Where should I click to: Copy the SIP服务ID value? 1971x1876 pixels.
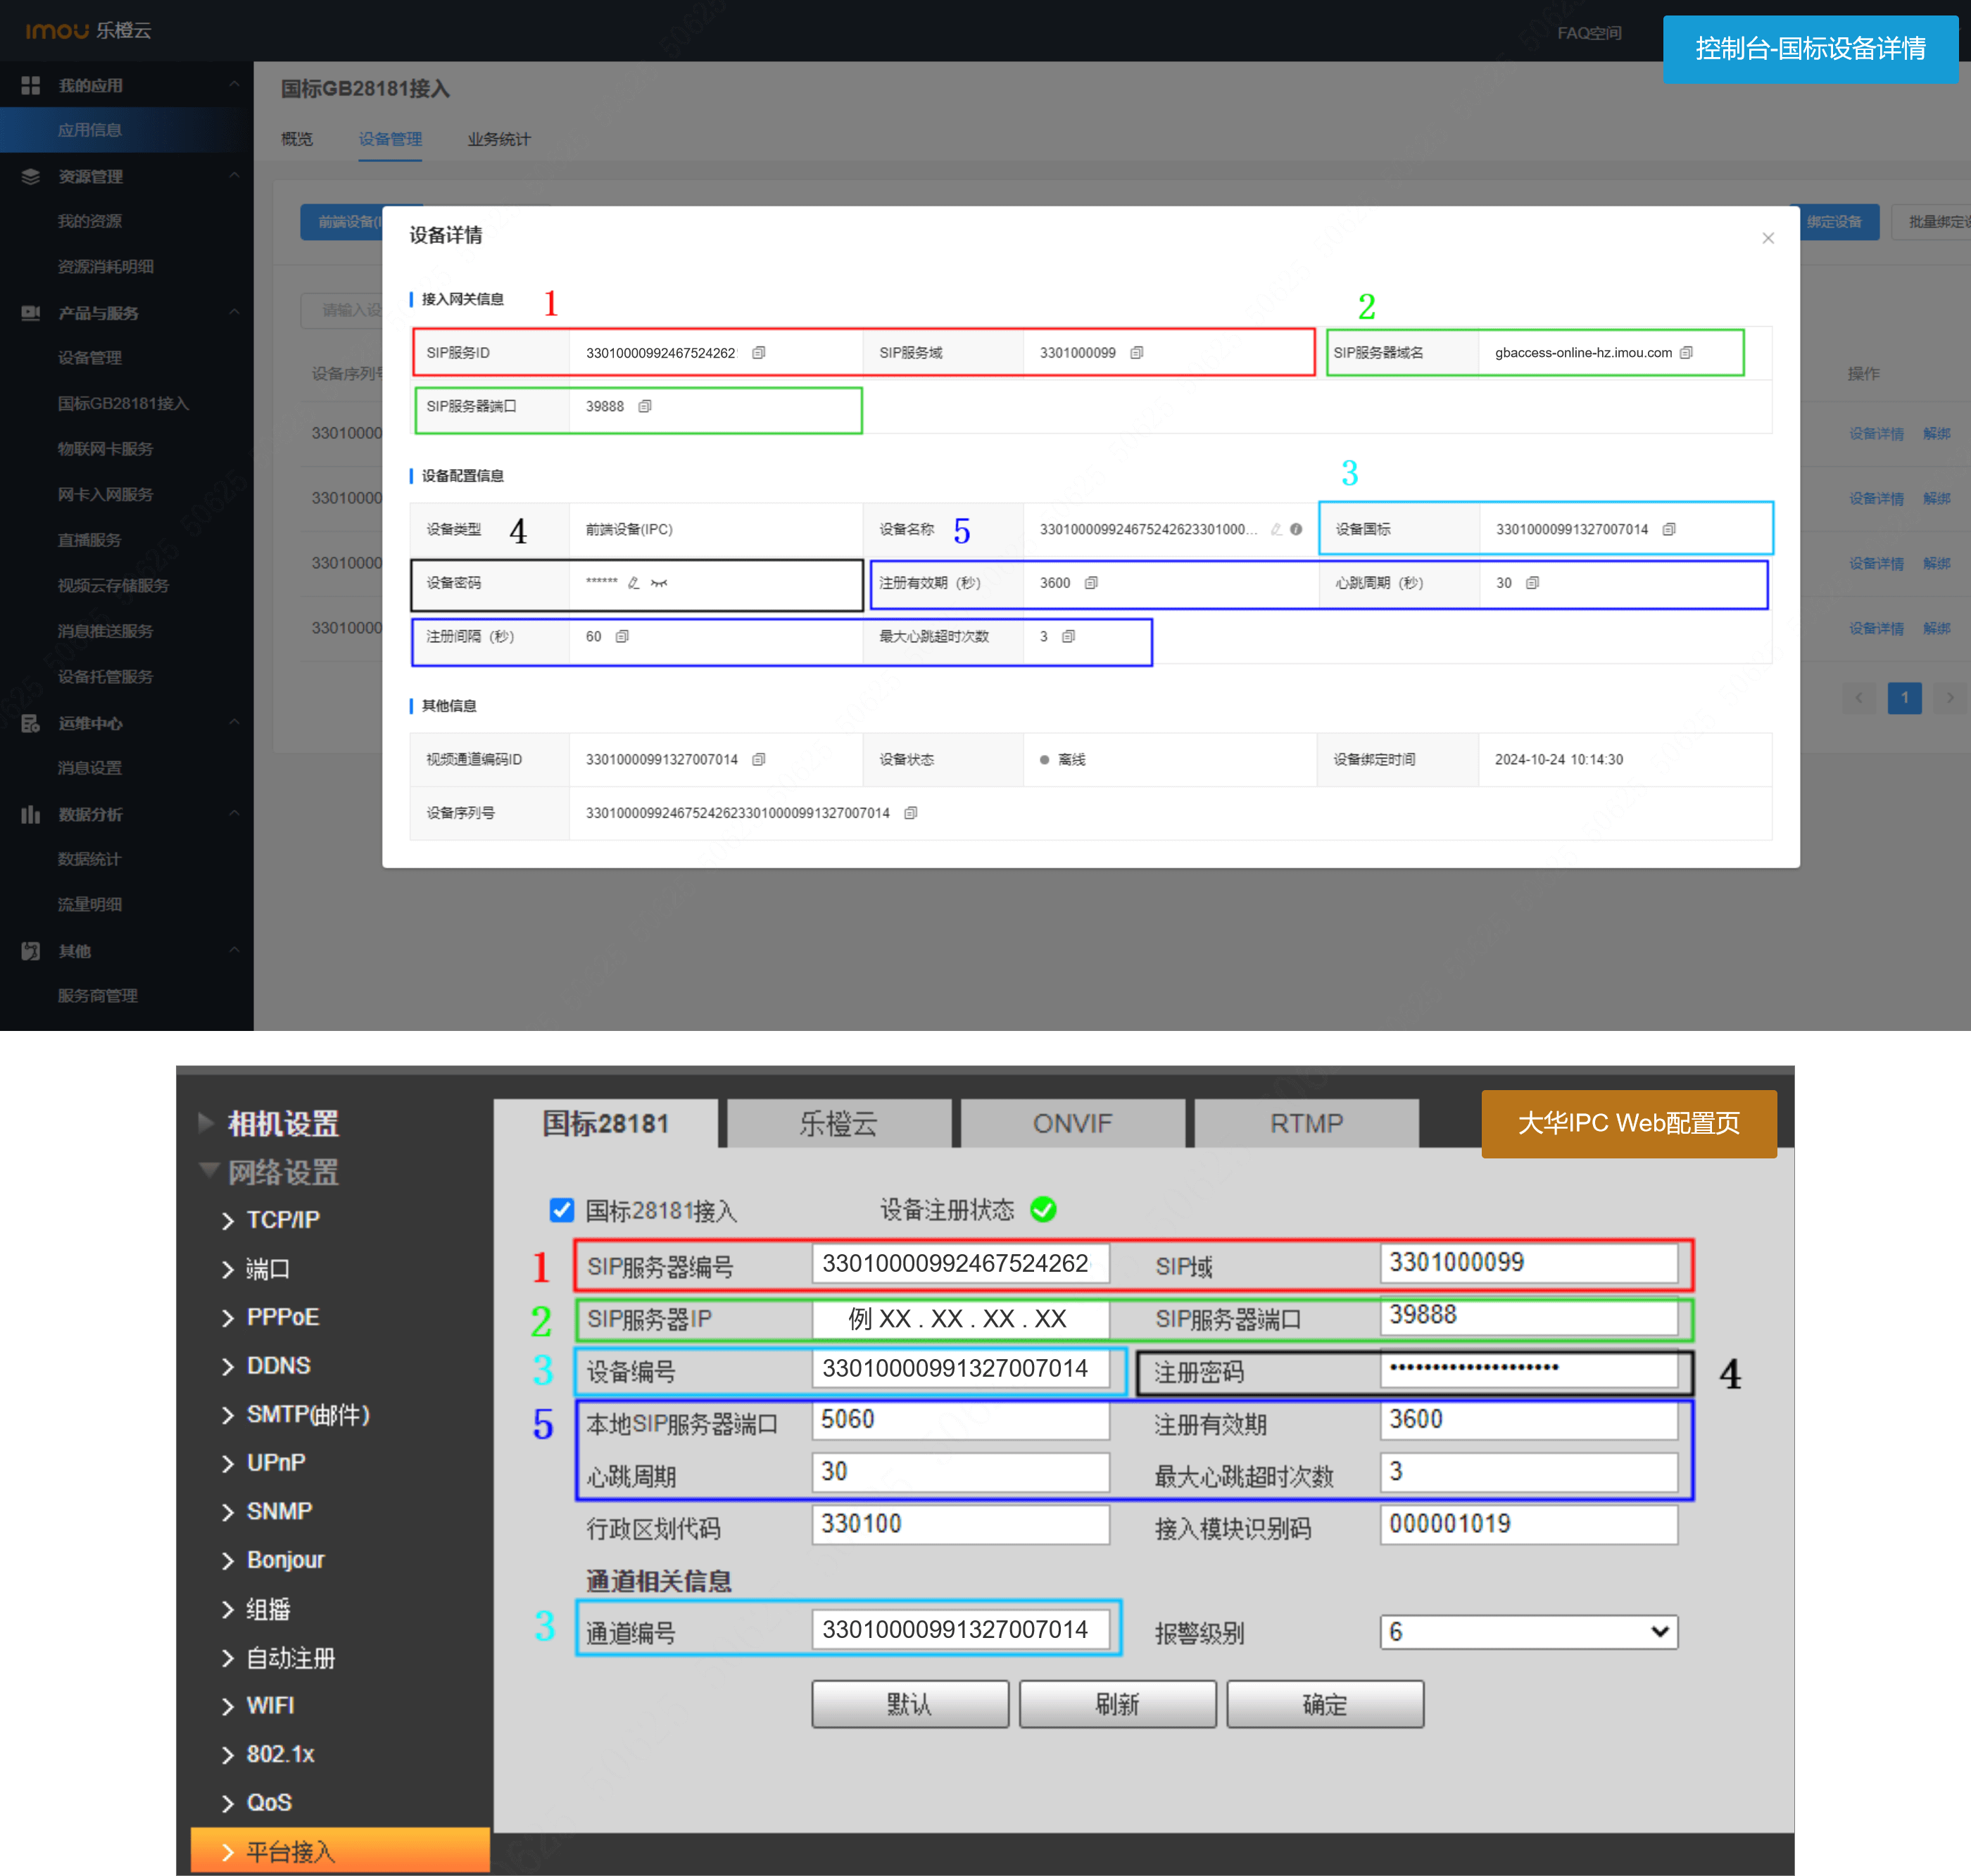(759, 353)
